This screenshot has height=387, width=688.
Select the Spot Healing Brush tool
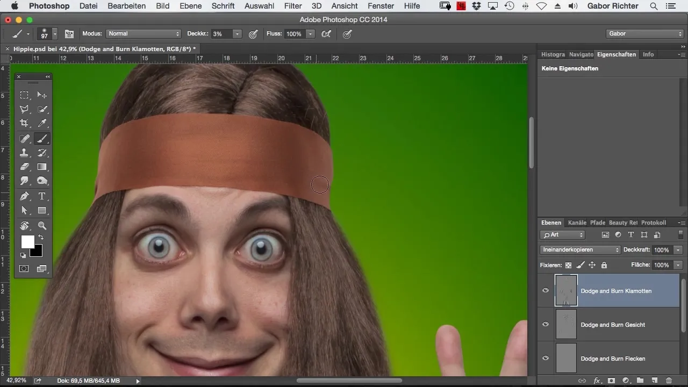click(25, 139)
